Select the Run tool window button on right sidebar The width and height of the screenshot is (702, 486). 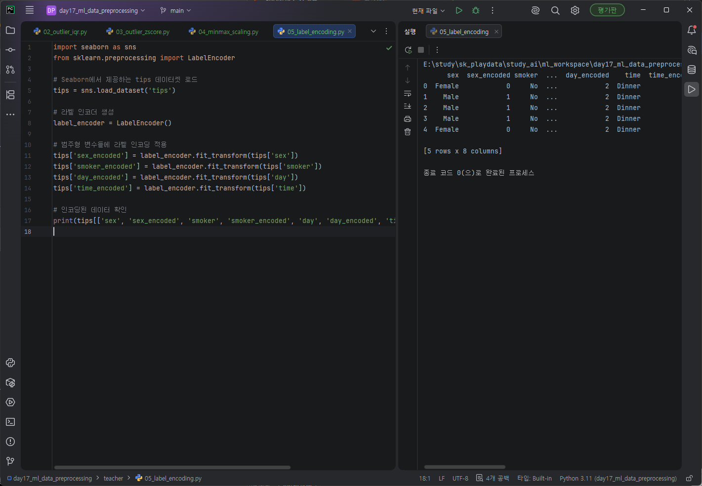[x=692, y=89]
